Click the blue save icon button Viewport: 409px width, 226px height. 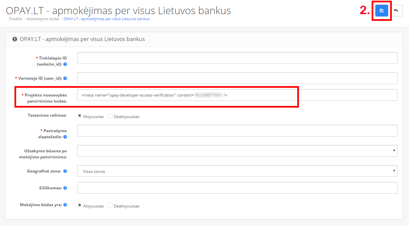pyautogui.click(x=382, y=11)
